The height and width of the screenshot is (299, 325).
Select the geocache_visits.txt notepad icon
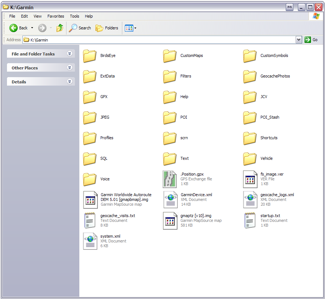click(x=90, y=220)
